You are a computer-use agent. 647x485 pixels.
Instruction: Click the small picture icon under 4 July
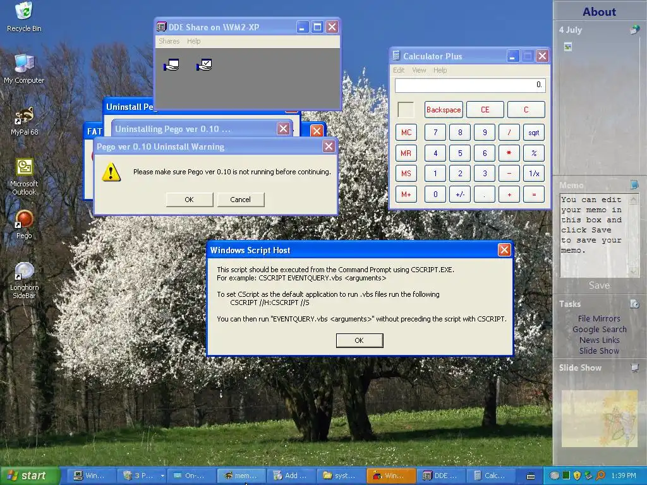568,47
